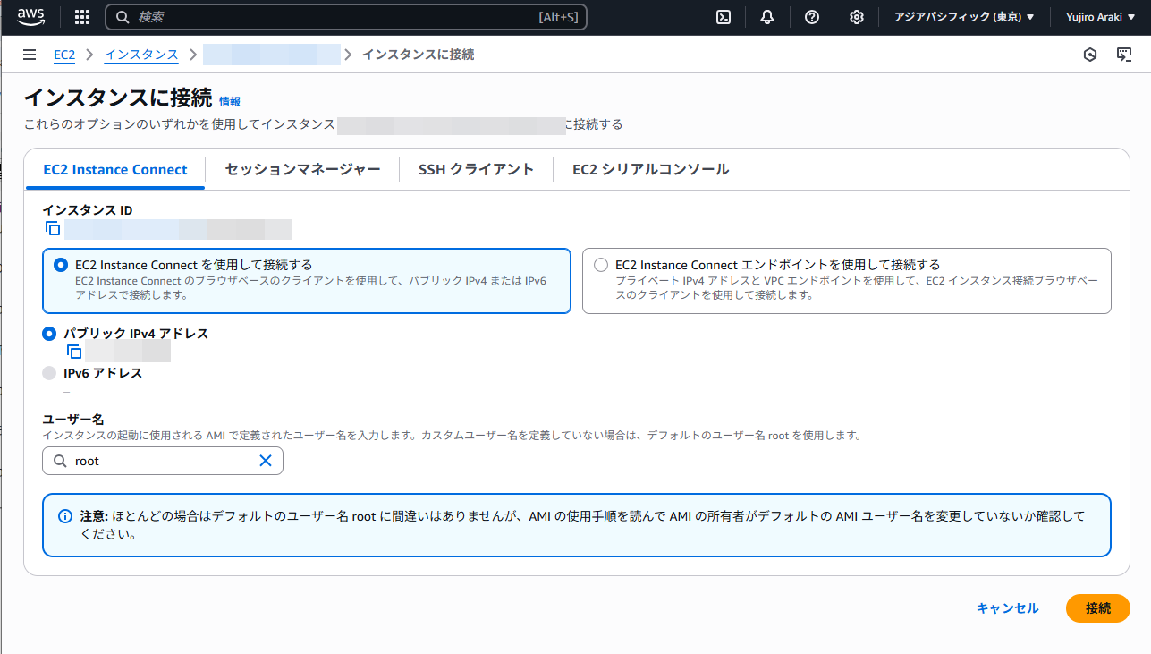Image resolution: width=1151 pixels, height=654 pixels.
Task: Click the monitor icon at top right
Action: (1124, 55)
